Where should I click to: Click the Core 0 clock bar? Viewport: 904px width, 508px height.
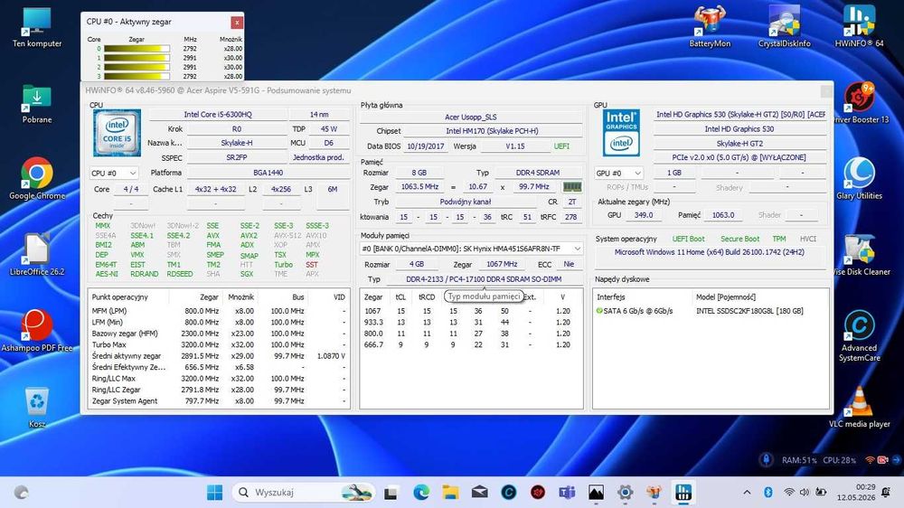137,49
